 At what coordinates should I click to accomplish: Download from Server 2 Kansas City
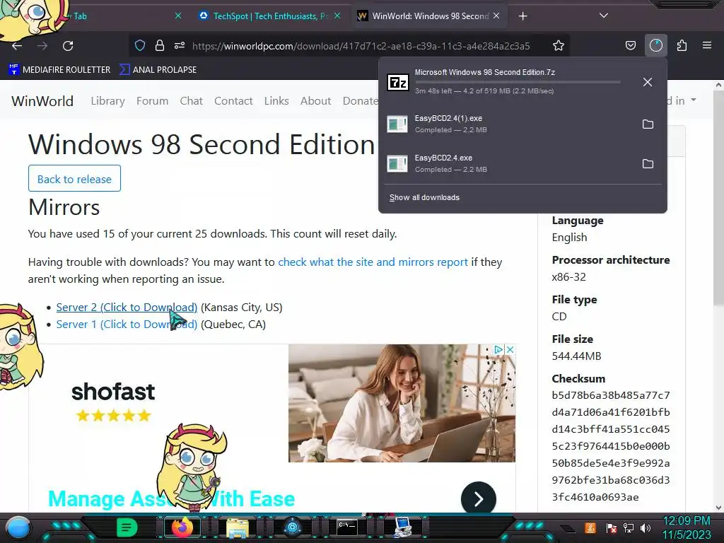[127, 307]
